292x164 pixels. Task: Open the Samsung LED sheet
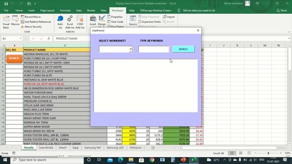pos(115,148)
